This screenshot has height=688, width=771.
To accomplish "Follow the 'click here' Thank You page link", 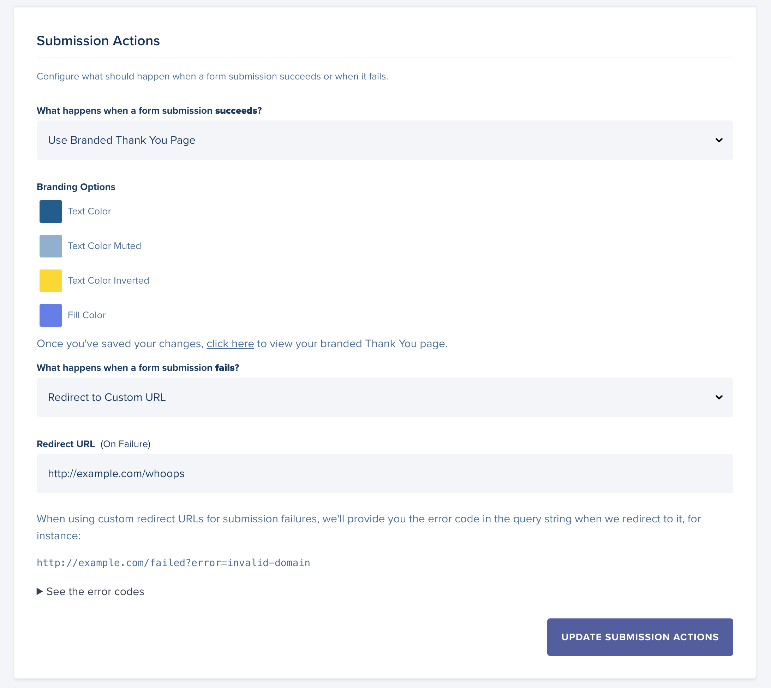I will coord(230,344).
